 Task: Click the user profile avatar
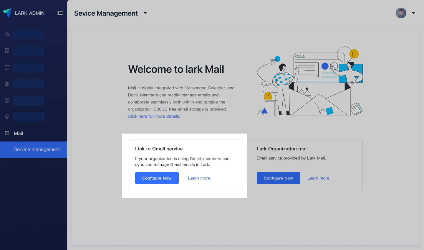click(x=401, y=13)
